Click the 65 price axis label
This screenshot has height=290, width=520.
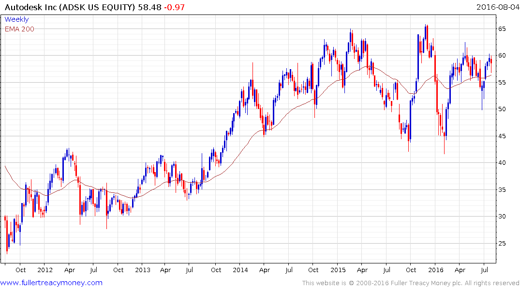click(502, 29)
